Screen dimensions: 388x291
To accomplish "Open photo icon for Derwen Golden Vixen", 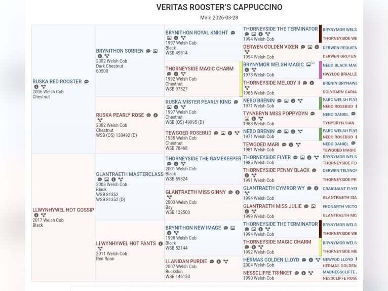I will (x=310, y=47).
